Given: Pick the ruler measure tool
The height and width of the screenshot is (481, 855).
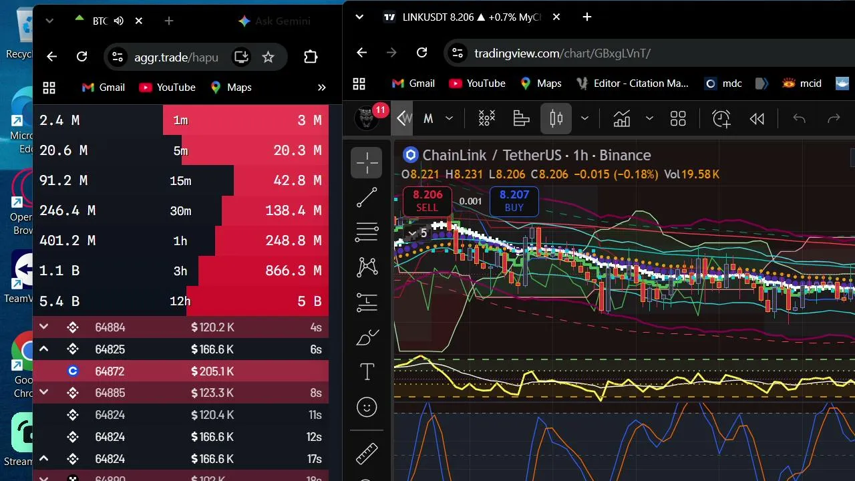Looking at the screenshot, I should point(367,454).
